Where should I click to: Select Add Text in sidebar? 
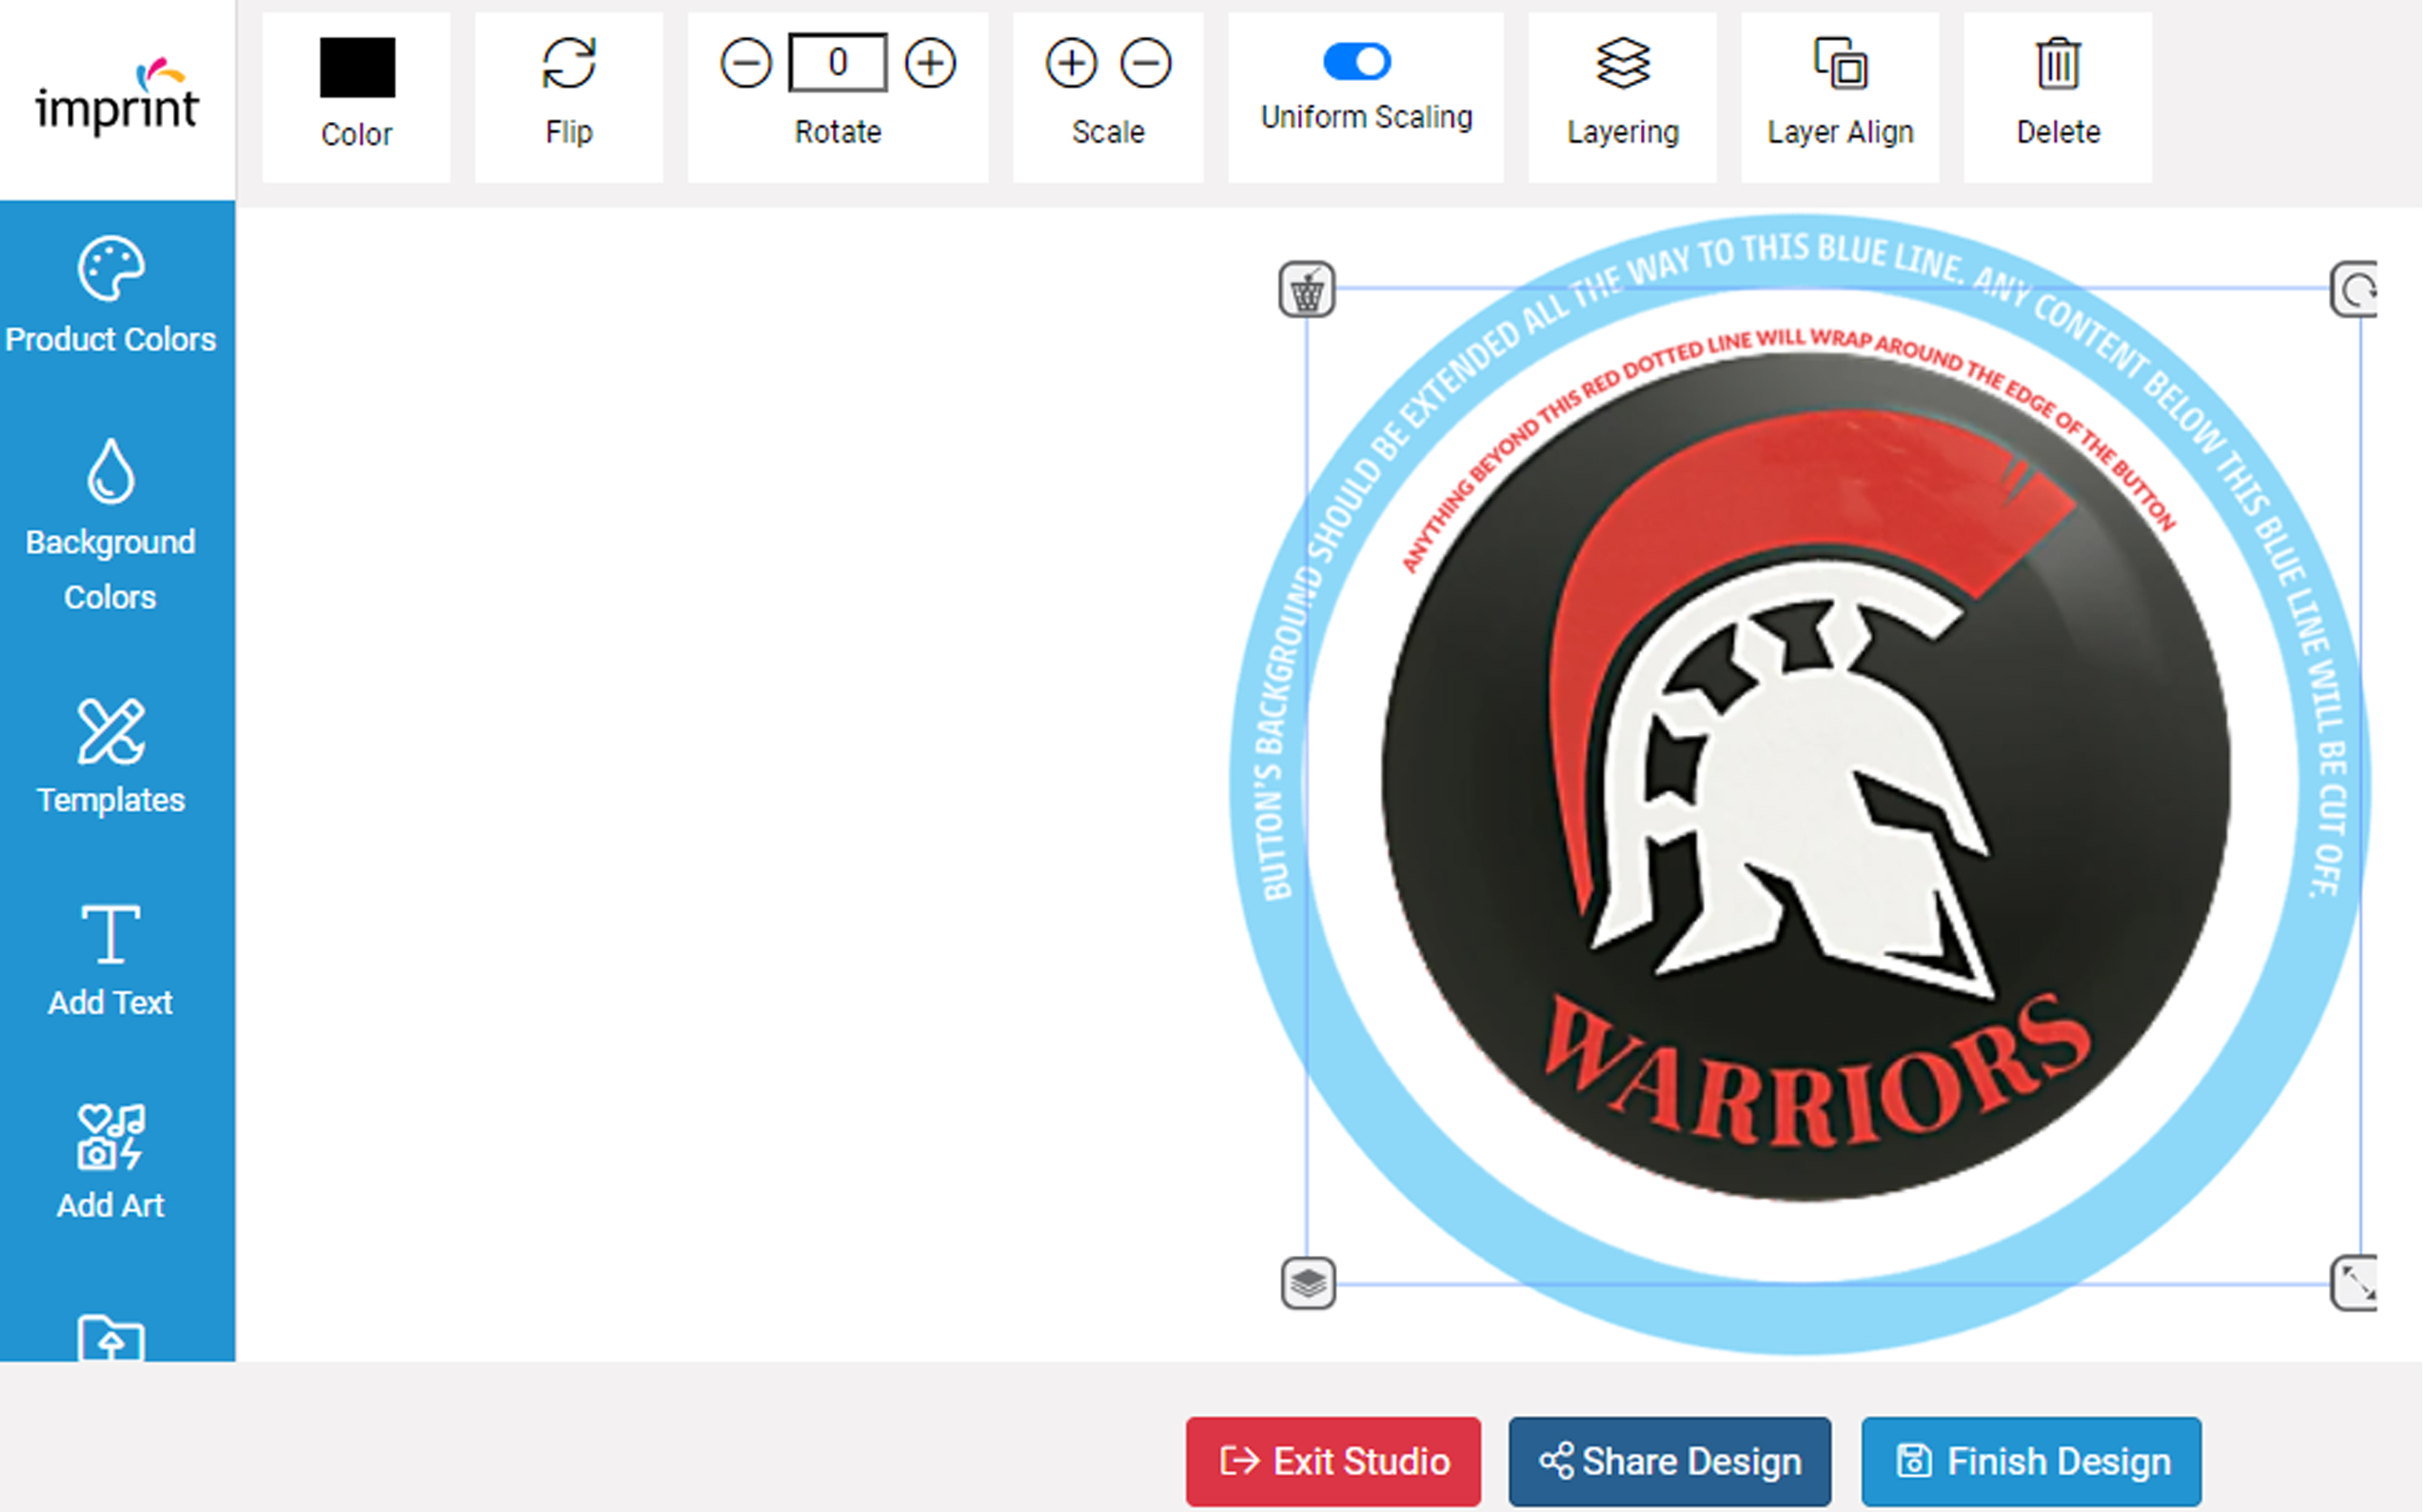coord(111,960)
